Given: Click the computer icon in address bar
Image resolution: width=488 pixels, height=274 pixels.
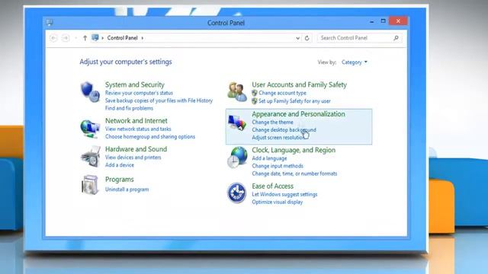Looking at the screenshot, I should (x=95, y=37).
